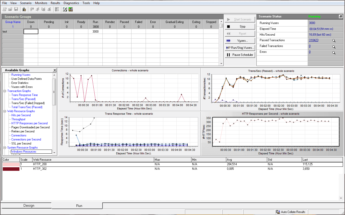Open the Diagnostics menu
The height and width of the screenshot is (215, 345).
click(x=71, y=3)
